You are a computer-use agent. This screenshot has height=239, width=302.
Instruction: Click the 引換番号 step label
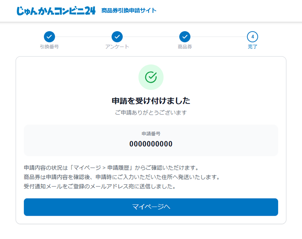click(49, 47)
